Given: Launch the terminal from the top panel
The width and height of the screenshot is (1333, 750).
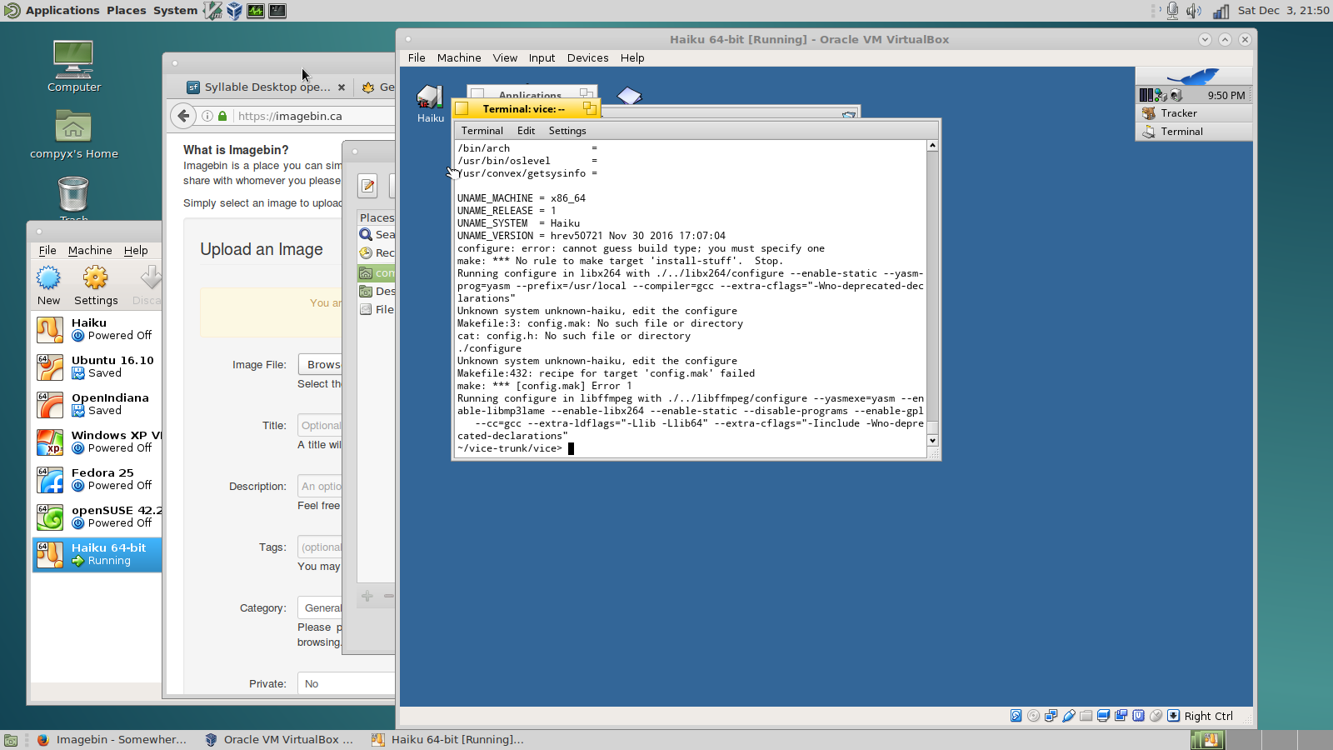Looking at the screenshot, I should (x=277, y=11).
